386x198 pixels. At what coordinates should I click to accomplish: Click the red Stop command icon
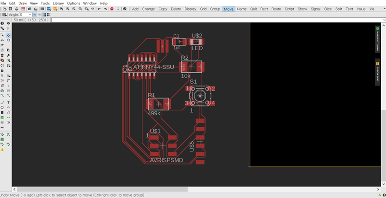pyautogui.click(x=112, y=9)
